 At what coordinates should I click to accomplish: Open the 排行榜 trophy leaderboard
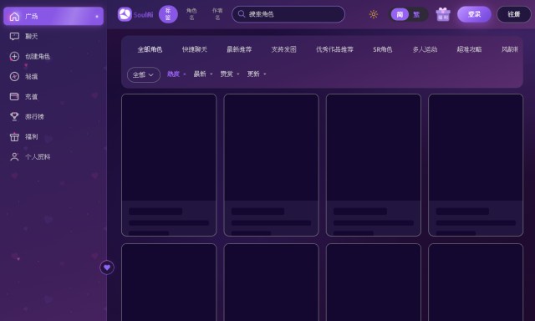coord(53,117)
